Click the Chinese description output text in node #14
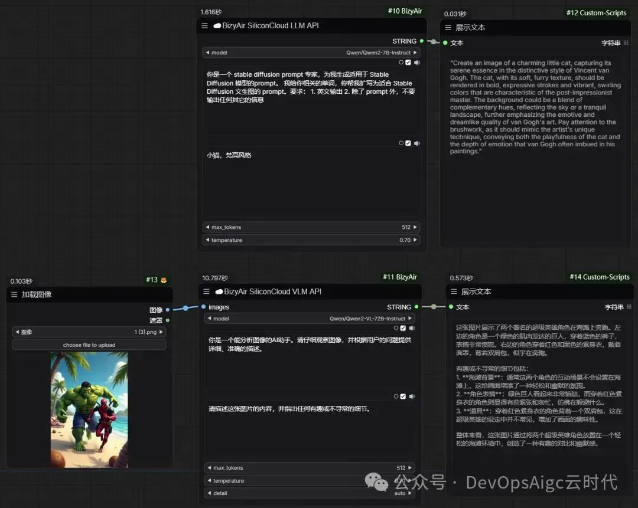The height and width of the screenshot is (508, 638). [x=539, y=385]
